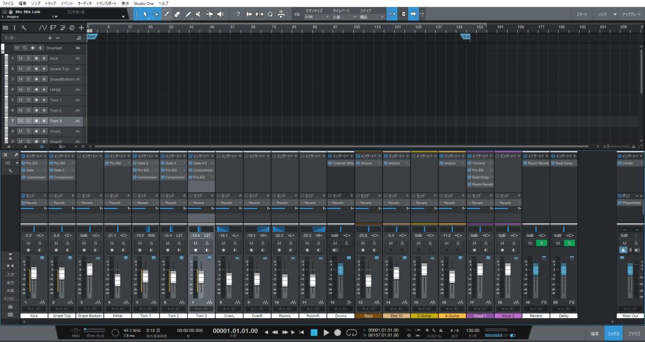This screenshot has width=645, height=342.
Task: Select the Mute tool in the toolbar
Action: pos(198,14)
